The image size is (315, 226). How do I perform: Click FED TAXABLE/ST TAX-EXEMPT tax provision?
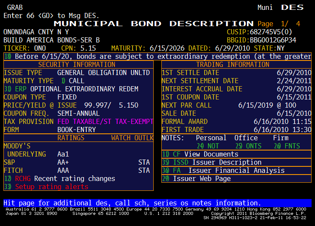105,121
